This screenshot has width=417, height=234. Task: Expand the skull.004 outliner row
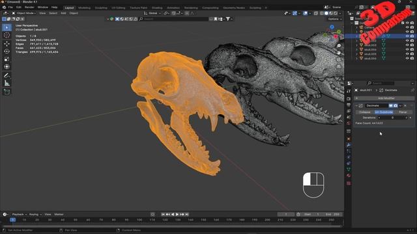(357, 49)
